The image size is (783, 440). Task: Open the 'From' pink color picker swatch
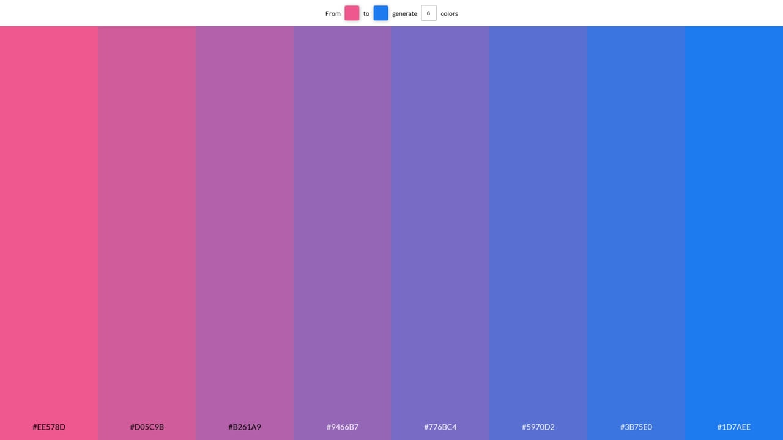click(x=352, y=13)
